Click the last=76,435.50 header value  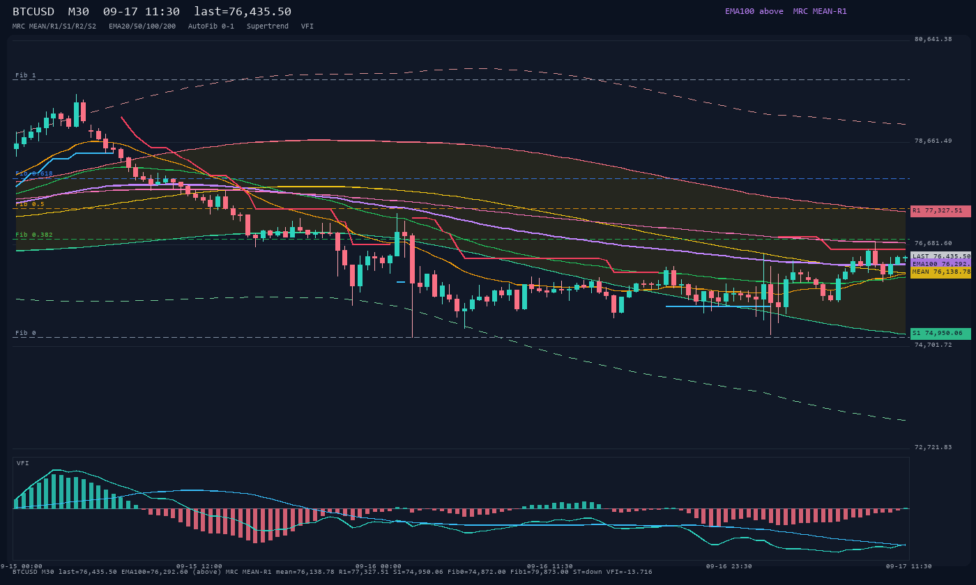tap(243, 12)
